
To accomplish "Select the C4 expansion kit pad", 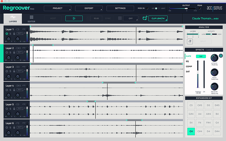I will (x=191, y=131).
